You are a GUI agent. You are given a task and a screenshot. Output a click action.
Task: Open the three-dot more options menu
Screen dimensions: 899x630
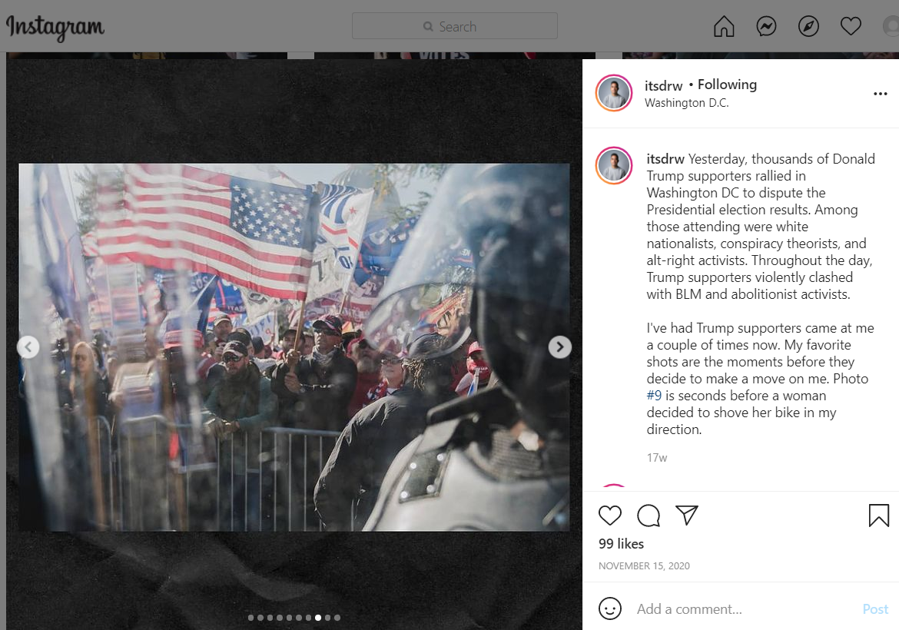[x=880, y=94]
